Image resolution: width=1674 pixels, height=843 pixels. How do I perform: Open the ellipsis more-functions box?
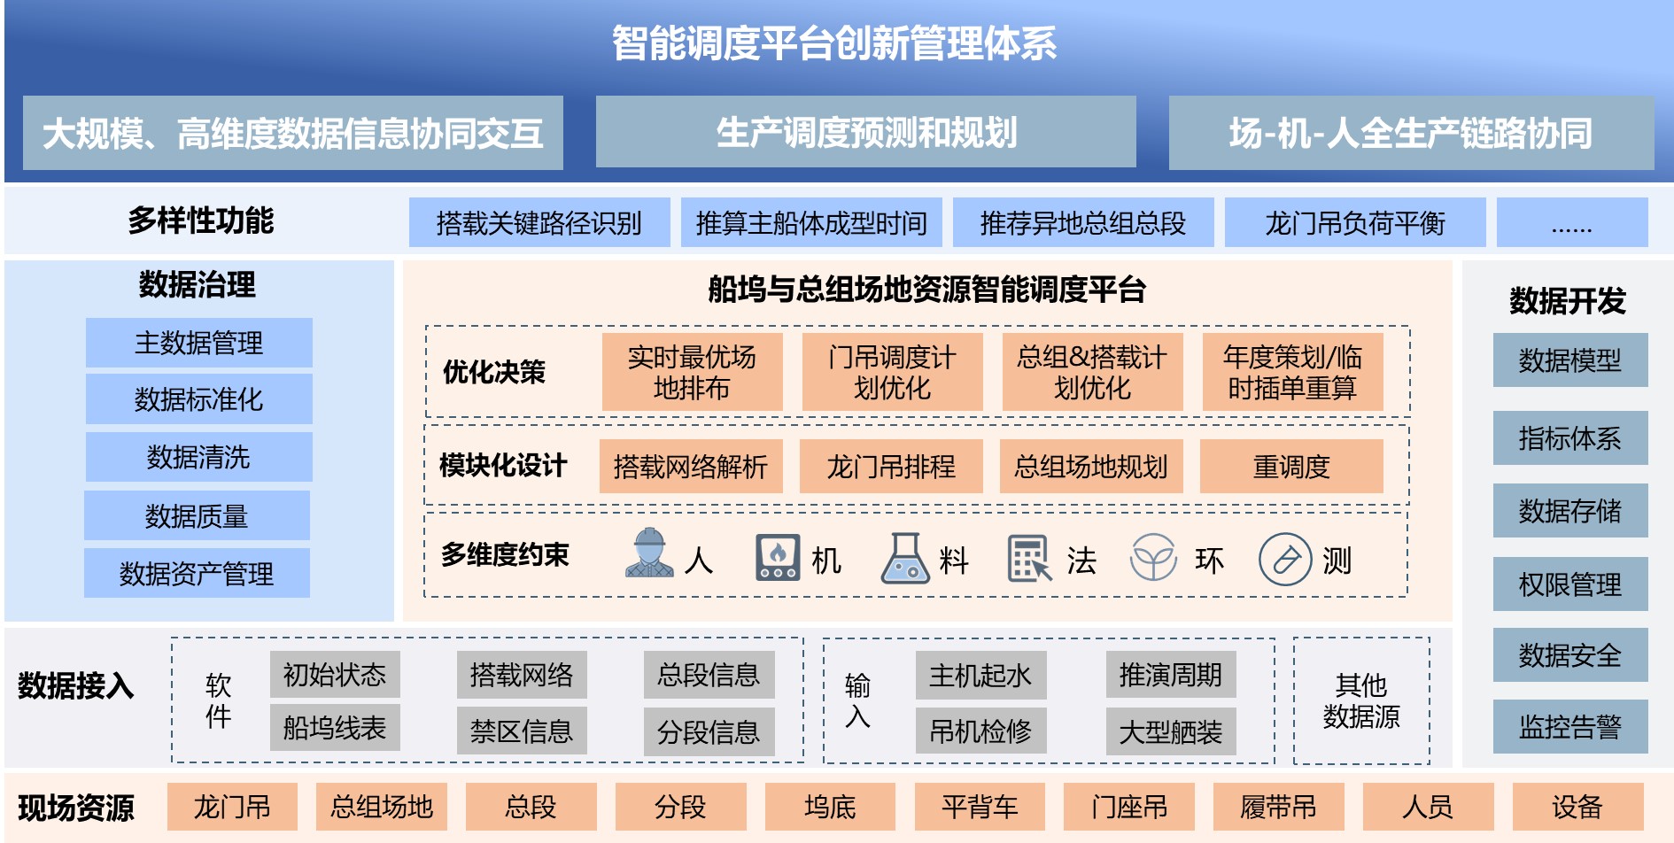click(x=1571, y=223)
